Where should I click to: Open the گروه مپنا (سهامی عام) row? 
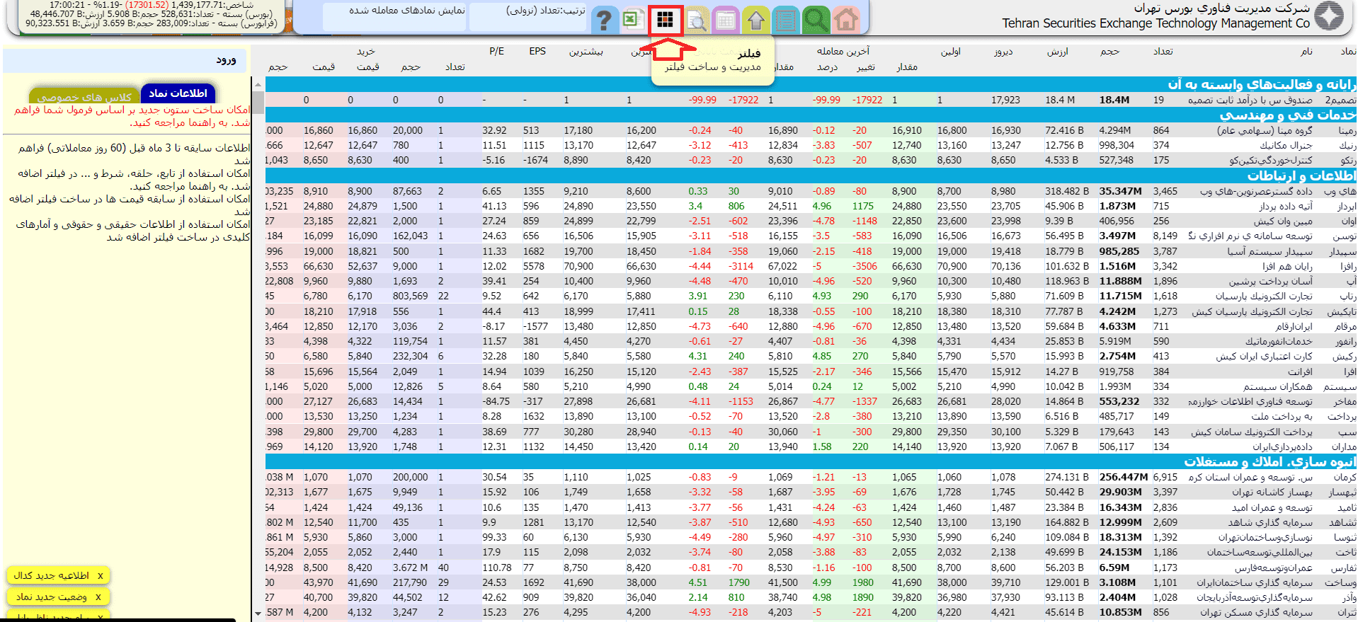811,130
